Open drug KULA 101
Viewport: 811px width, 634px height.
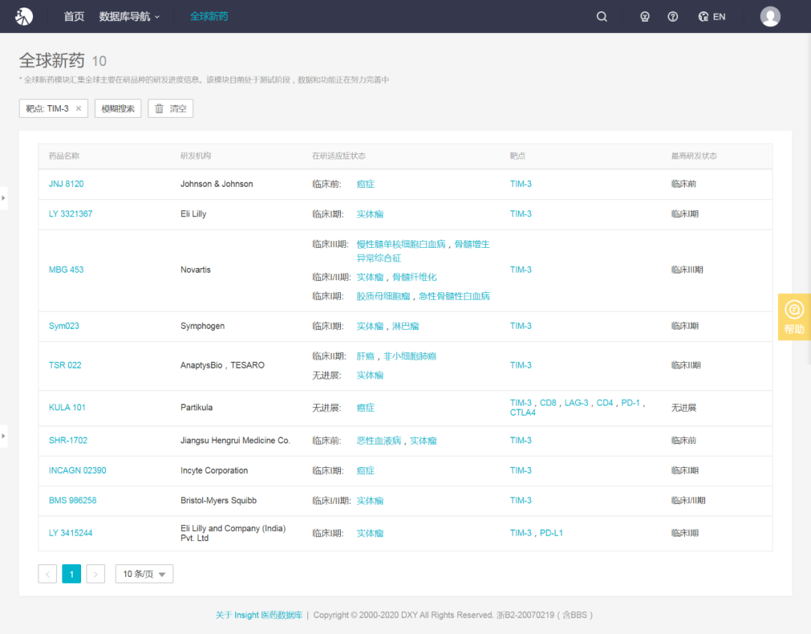68,408
